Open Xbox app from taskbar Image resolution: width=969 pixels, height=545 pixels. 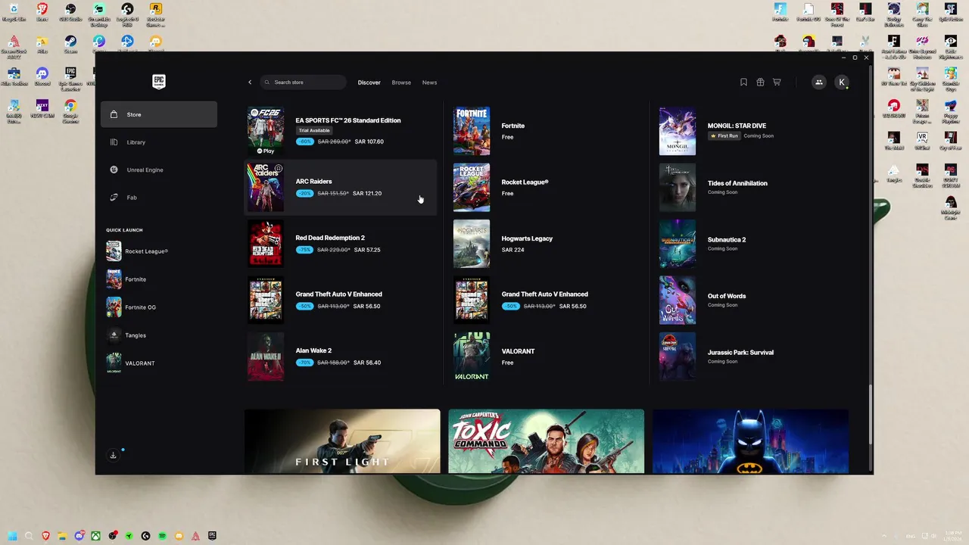95,536
